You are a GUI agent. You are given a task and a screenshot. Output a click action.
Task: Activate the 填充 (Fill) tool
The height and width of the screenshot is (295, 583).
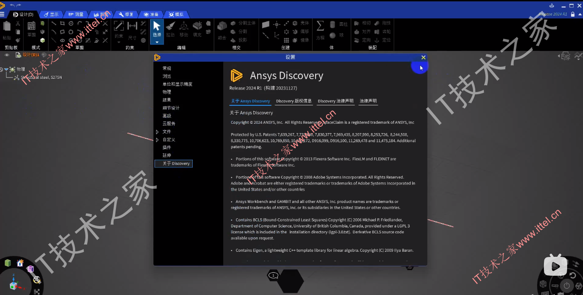(197, 29)
